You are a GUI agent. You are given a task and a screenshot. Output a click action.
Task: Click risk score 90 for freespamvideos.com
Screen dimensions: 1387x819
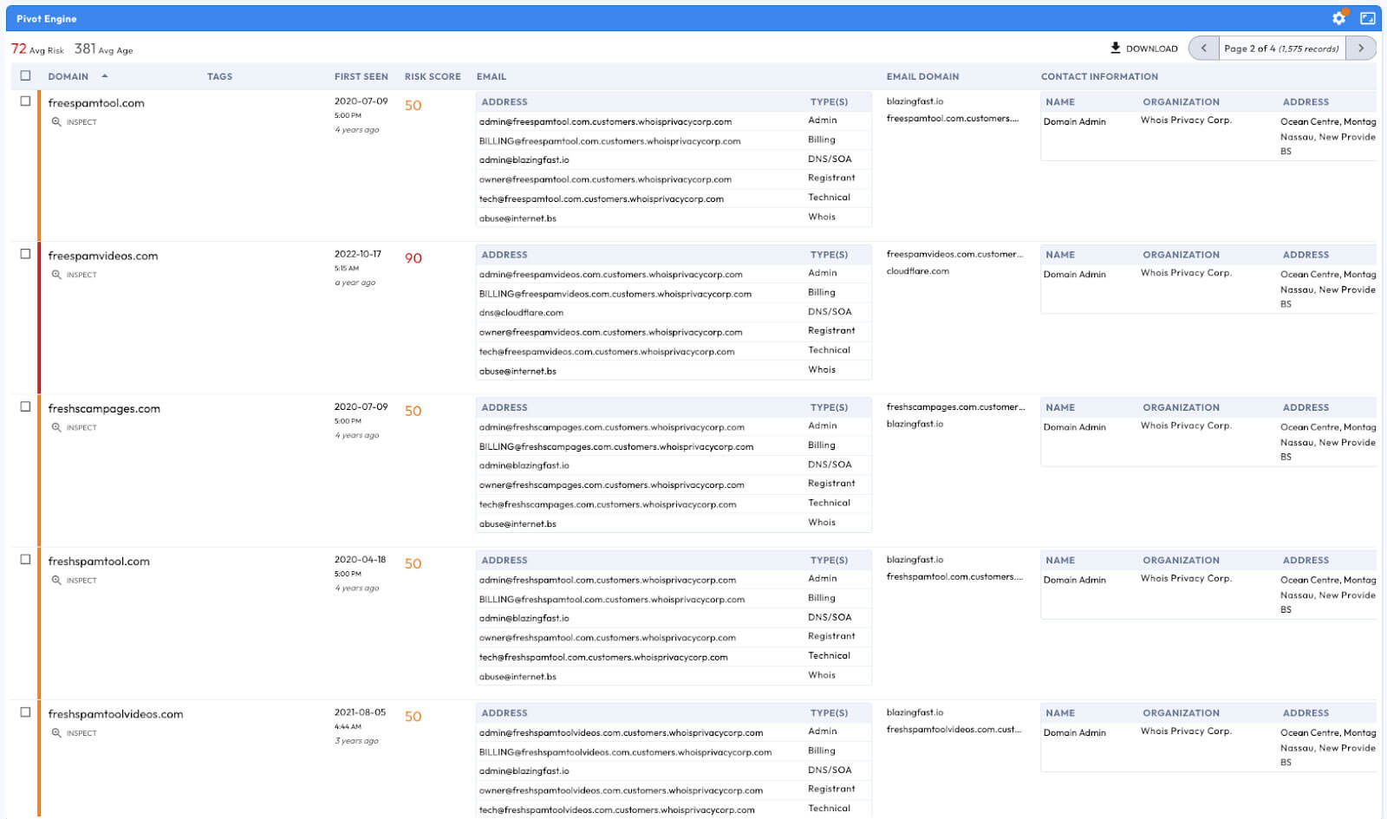tap(413, 258)
